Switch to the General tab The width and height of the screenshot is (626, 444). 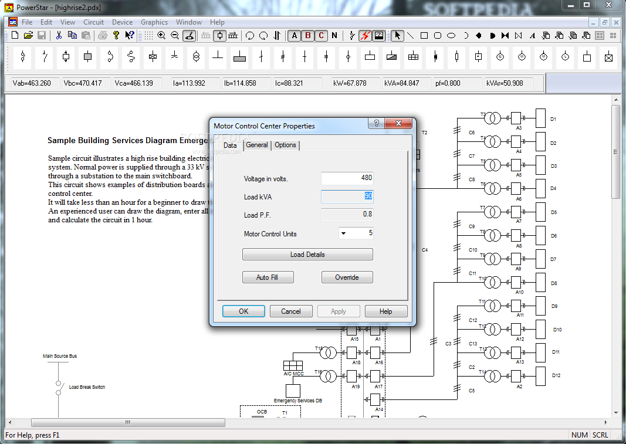[x=257, y=145]
